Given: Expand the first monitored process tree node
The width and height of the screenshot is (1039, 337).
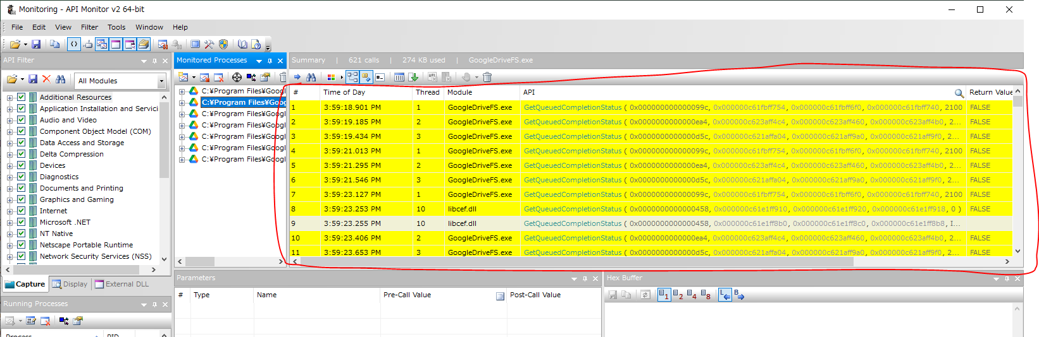Looking at the screenshot, I should click(182, 91).
